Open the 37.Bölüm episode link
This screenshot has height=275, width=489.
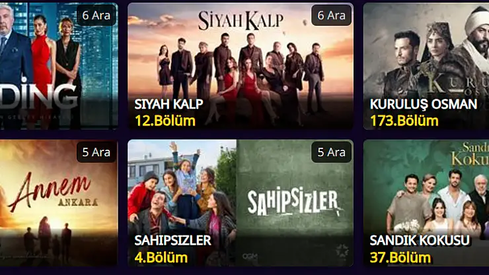[x=400, y=258]
